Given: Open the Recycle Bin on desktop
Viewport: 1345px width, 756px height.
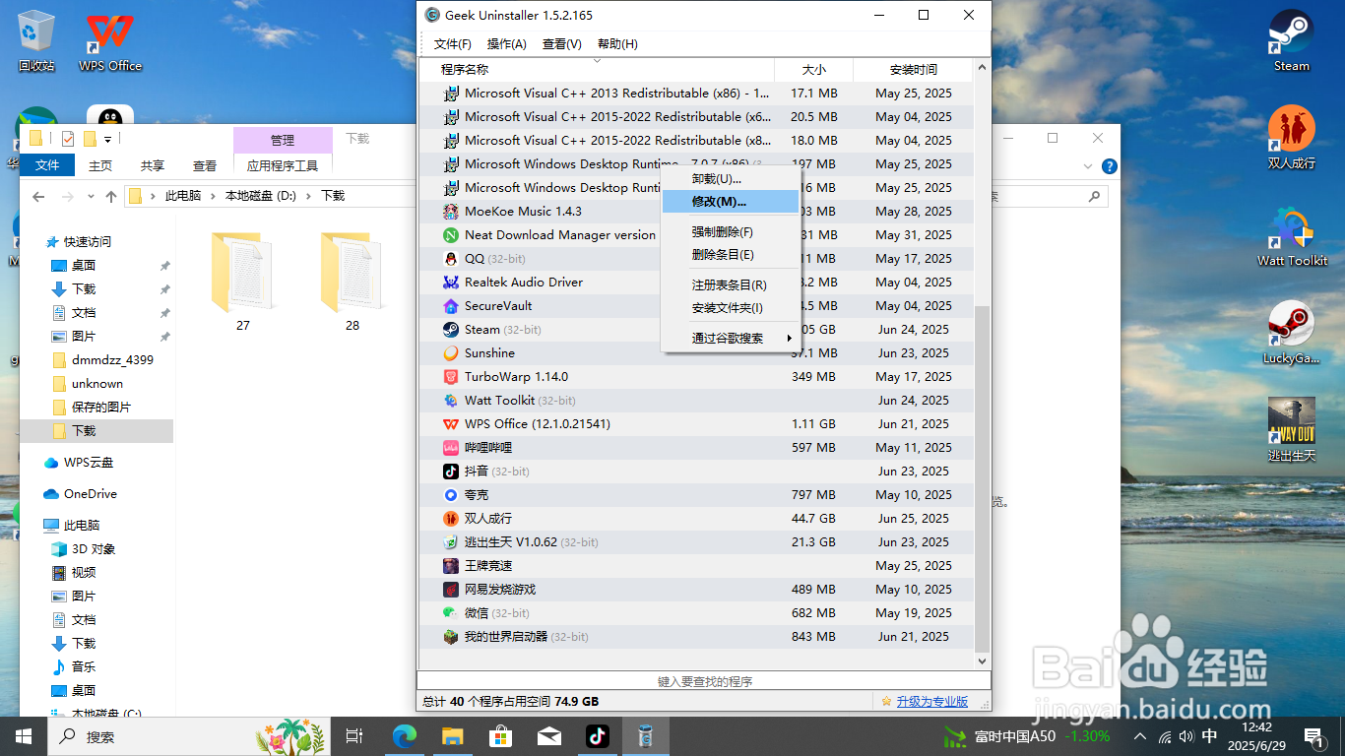Looking at the screenshot, I should pyautogui.click(x=36, y=41).
